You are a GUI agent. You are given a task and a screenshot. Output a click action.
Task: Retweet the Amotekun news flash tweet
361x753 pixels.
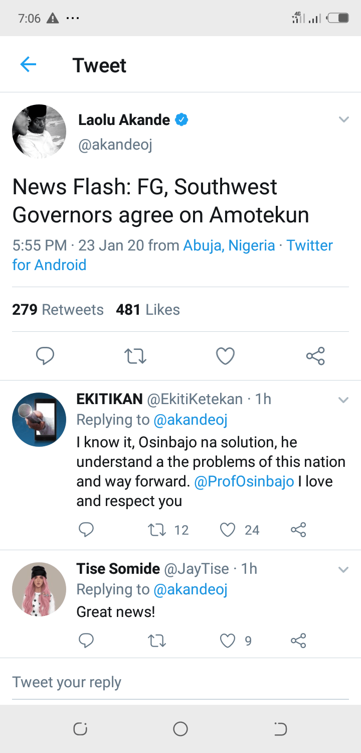(135, 356)
